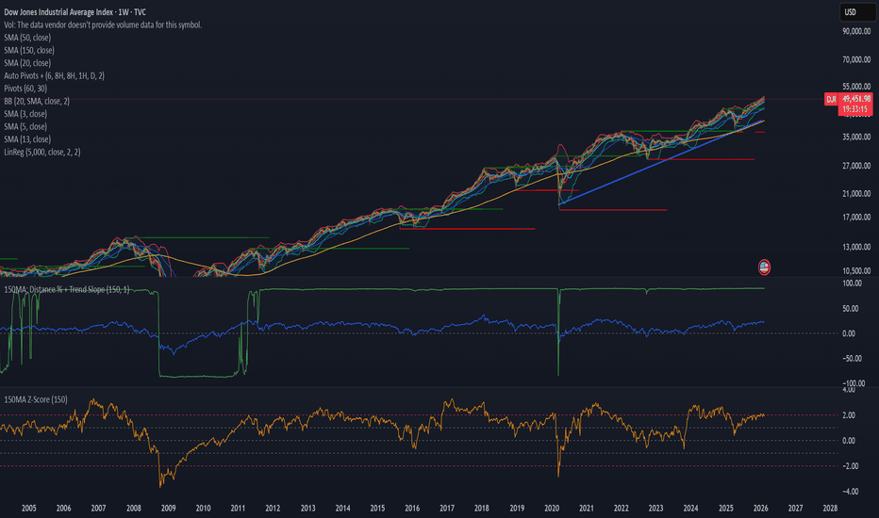Select the SMA (50, close) indicator legend
The image size is (879, 518).
pos(27,38)
